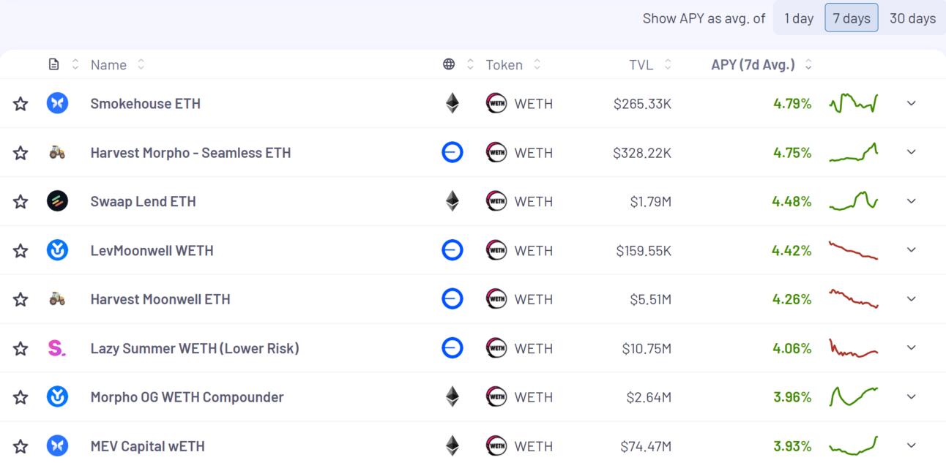The width and height of the screenshot is (946, 463).
Task: Click the Swaap Lend ETH logo icon
Action: (57, 201)
